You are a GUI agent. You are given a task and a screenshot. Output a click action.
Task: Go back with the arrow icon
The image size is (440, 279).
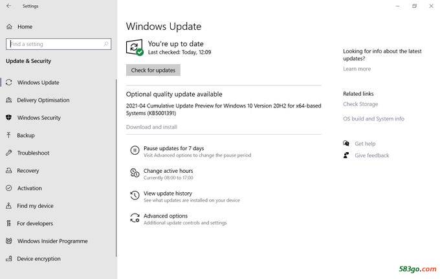[x=8, y=6]
